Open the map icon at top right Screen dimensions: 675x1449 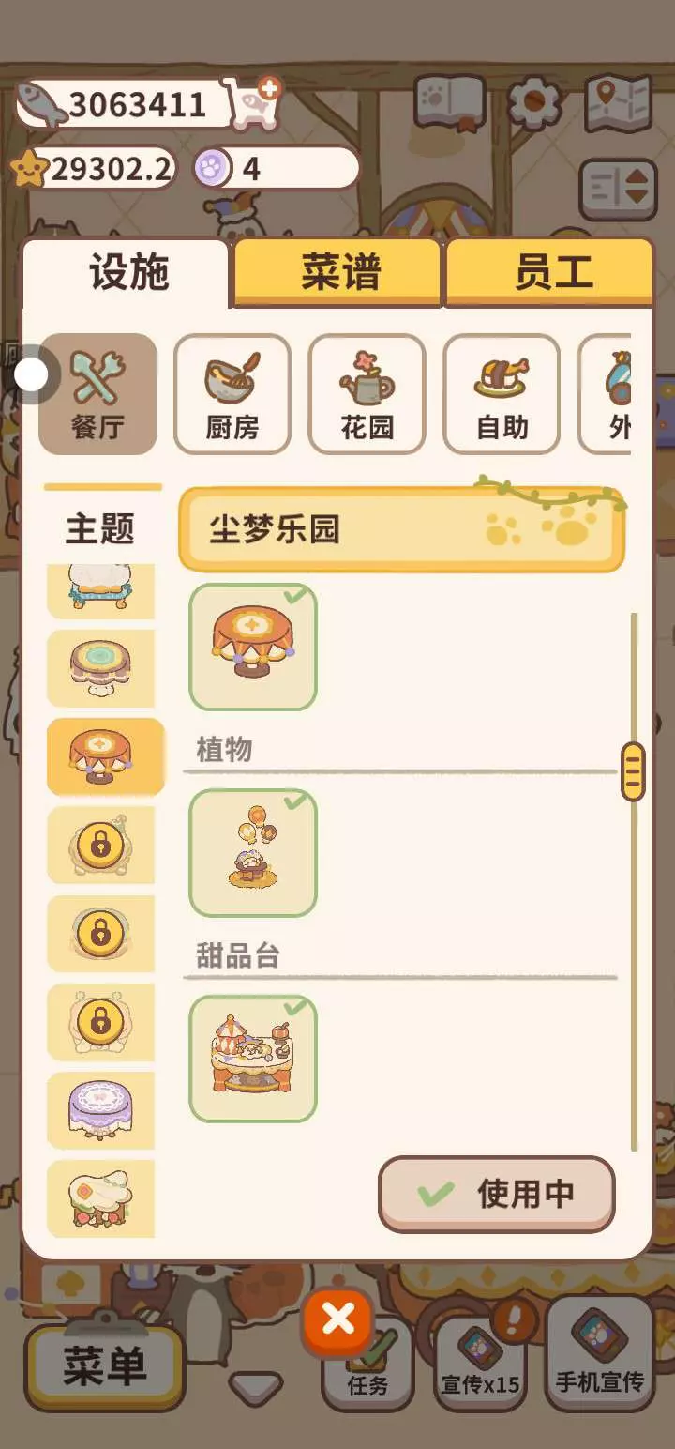(618, 102)
